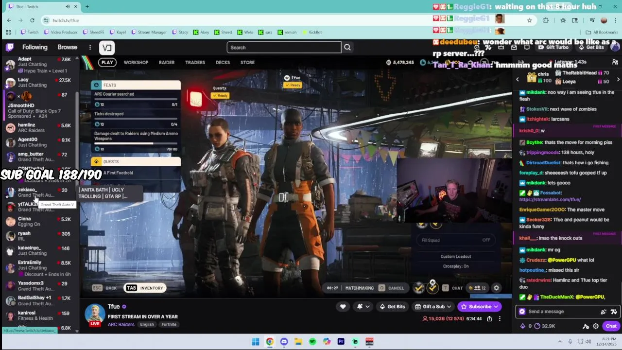Open kanirosi channel in the sidebar

click(39, 315)
